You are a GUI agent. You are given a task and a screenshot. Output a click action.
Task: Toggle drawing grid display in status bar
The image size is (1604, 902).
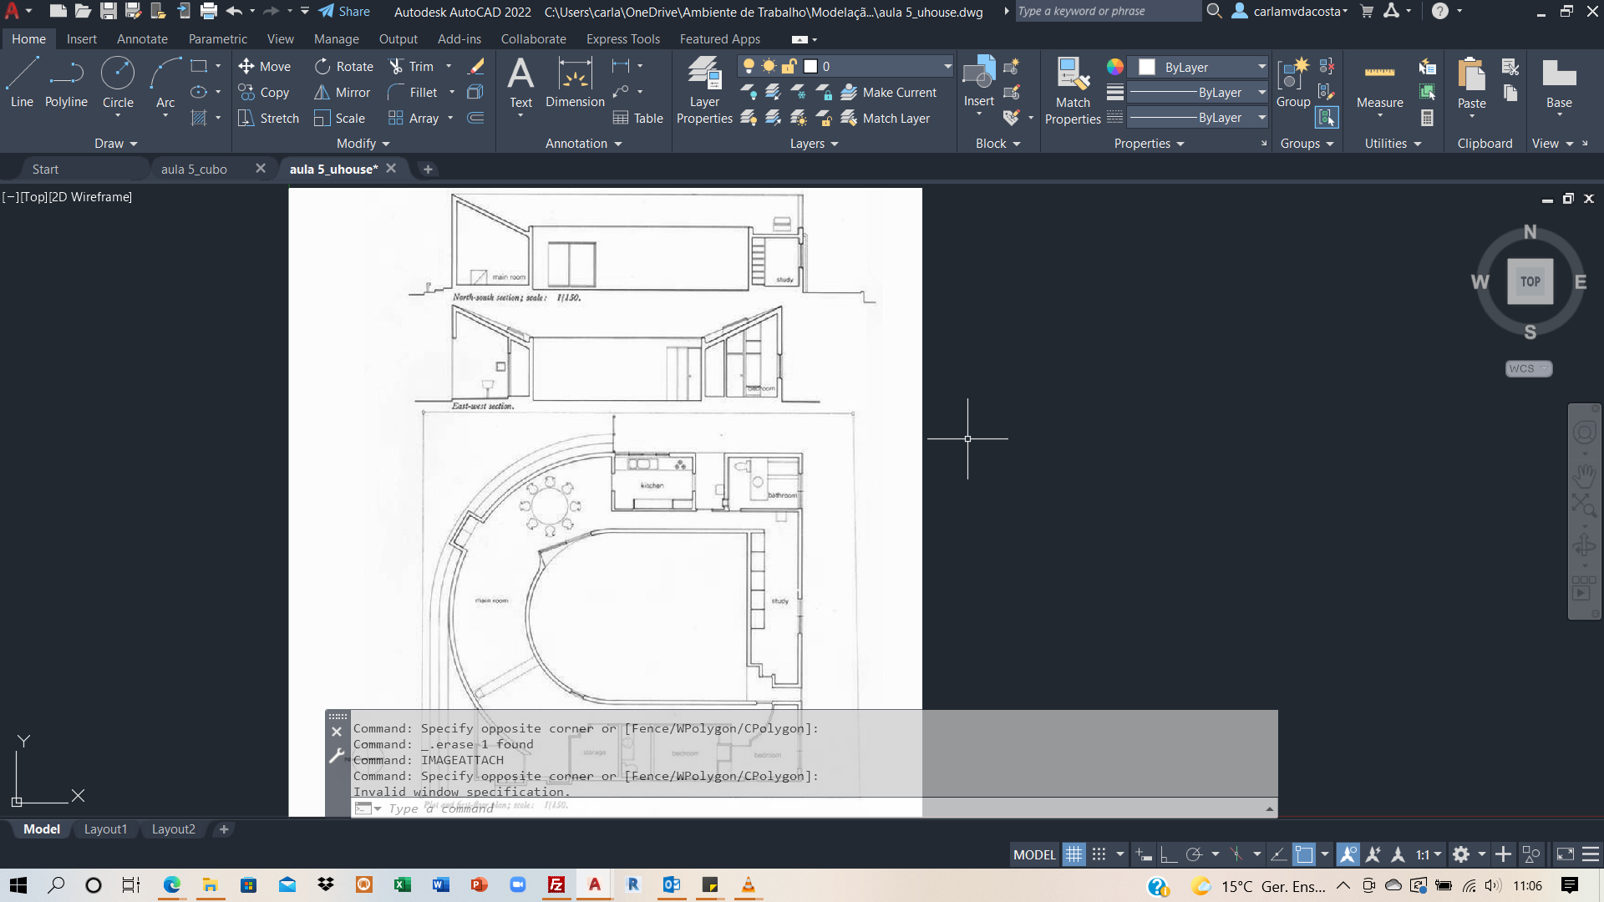[1074, 854]
